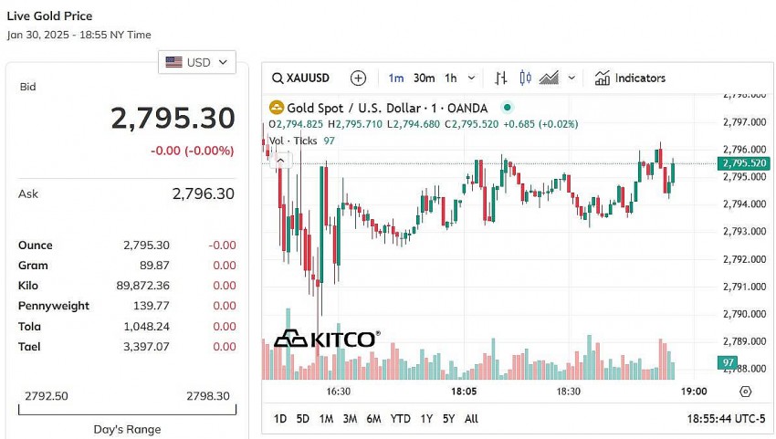Viewport: 776px width, 439px height.
Task: Collapse the chart legend arrow
Action: click(x=281, y=160)
